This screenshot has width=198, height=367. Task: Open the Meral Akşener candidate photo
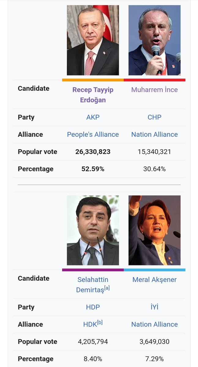(x=154, y=230)
